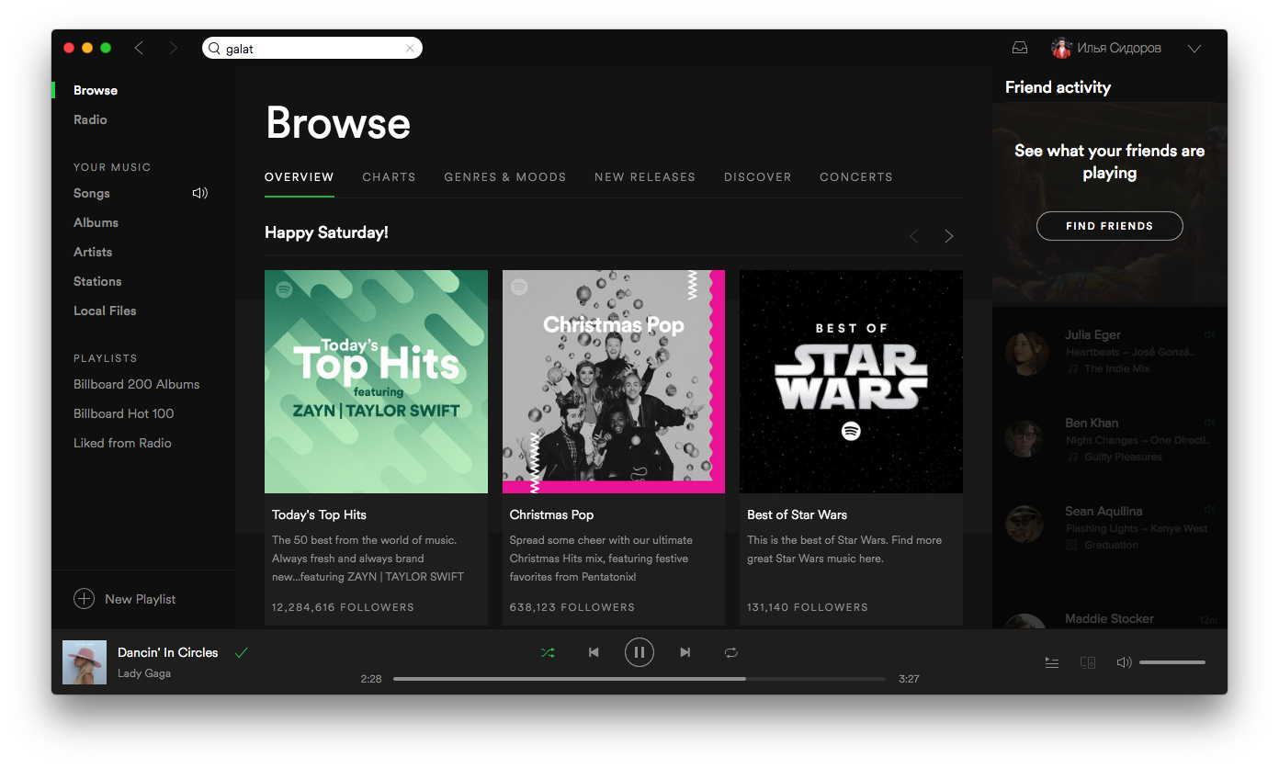
Task: Click the Lady Gaga artist name
Action: 144,673
